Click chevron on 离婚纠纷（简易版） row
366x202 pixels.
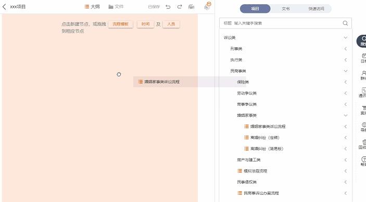point(346,149)
